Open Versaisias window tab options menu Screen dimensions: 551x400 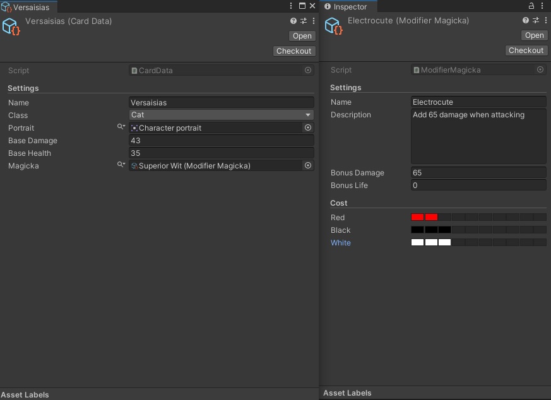pos(291,6)
